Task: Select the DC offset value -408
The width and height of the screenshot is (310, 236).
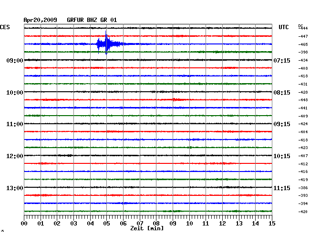Action: (303, 68)
